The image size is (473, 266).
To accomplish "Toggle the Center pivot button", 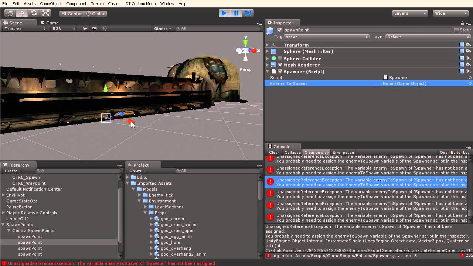I will point(72,13).
